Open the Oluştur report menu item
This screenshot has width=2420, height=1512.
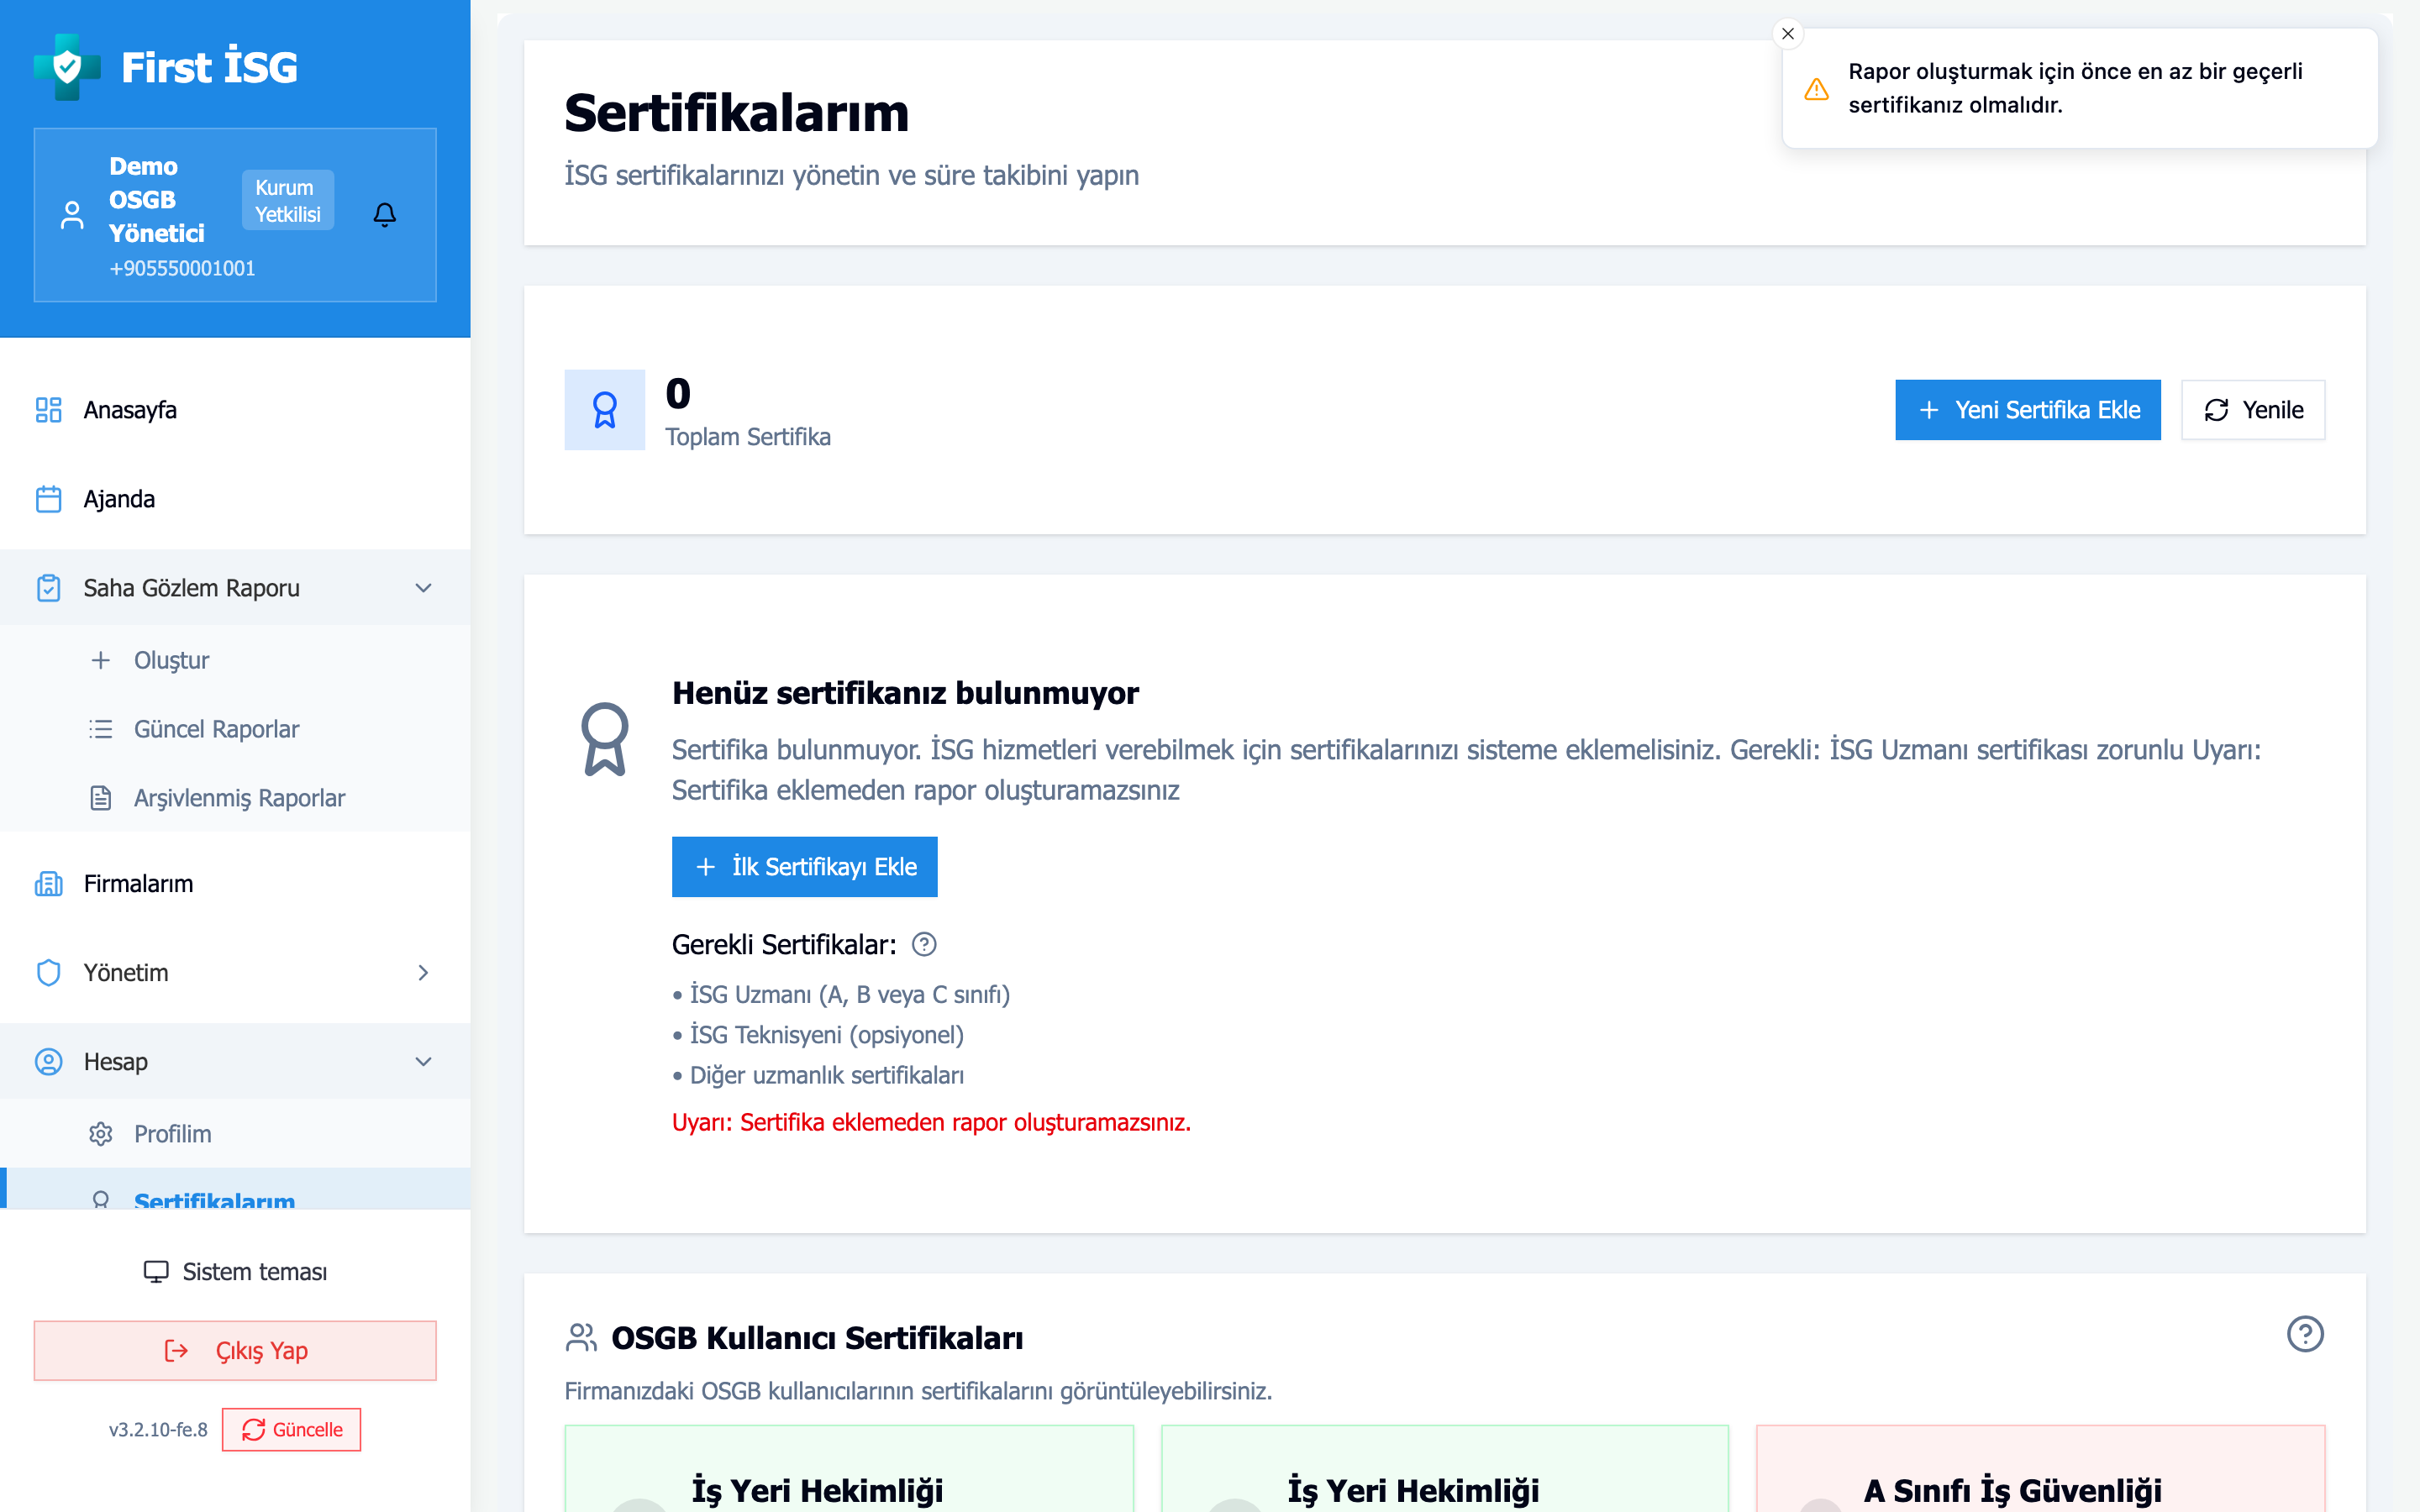point(171,660)
